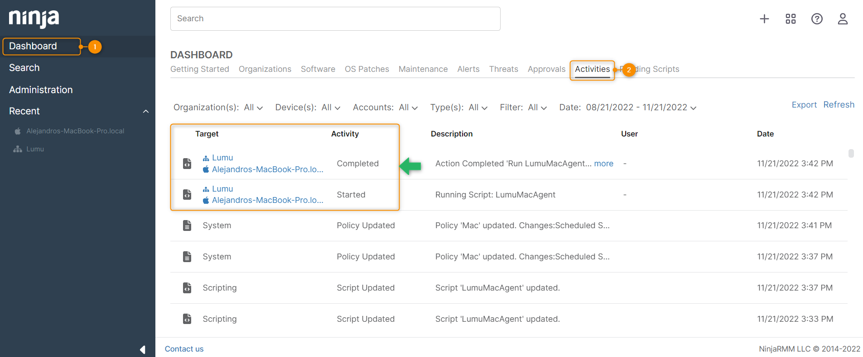Screen dimensions: 863x357
Task: Click the Export link
Action: click(804, 105)
